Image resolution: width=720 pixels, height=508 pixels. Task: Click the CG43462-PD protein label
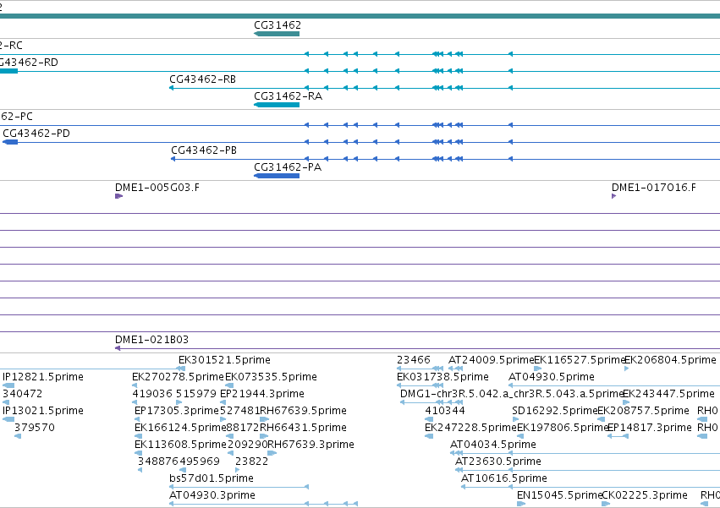[x=36, y=133]
